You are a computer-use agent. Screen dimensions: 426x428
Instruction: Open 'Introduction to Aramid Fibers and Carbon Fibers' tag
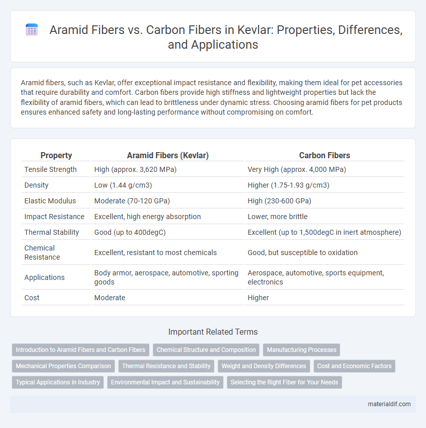(81, 350)
